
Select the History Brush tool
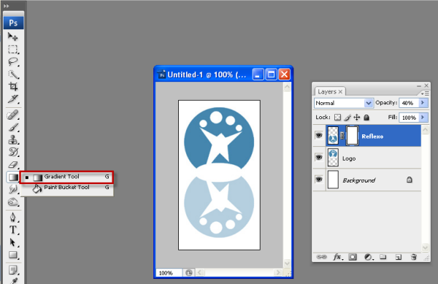point(13,152)
